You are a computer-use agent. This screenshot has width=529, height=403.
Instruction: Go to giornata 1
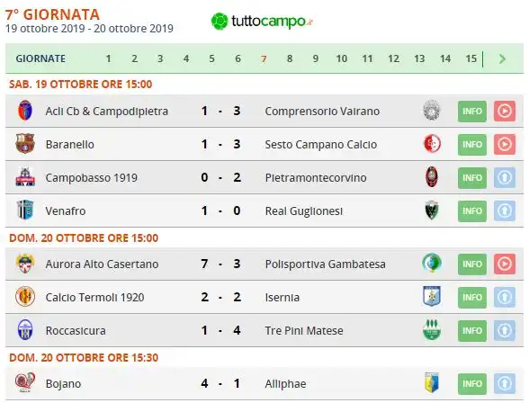pos(108,58)
